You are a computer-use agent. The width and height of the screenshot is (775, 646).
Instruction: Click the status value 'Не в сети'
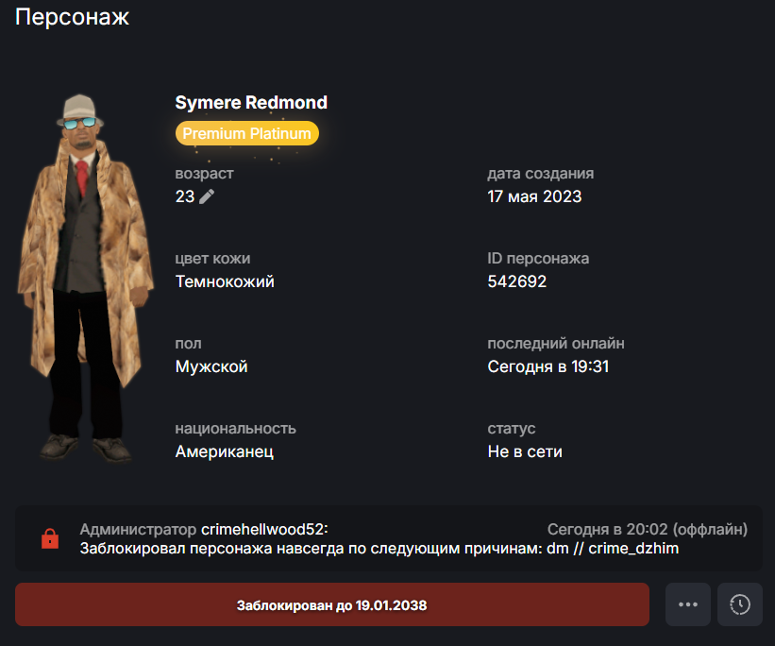pyautogui.click(x=525, y=451)
